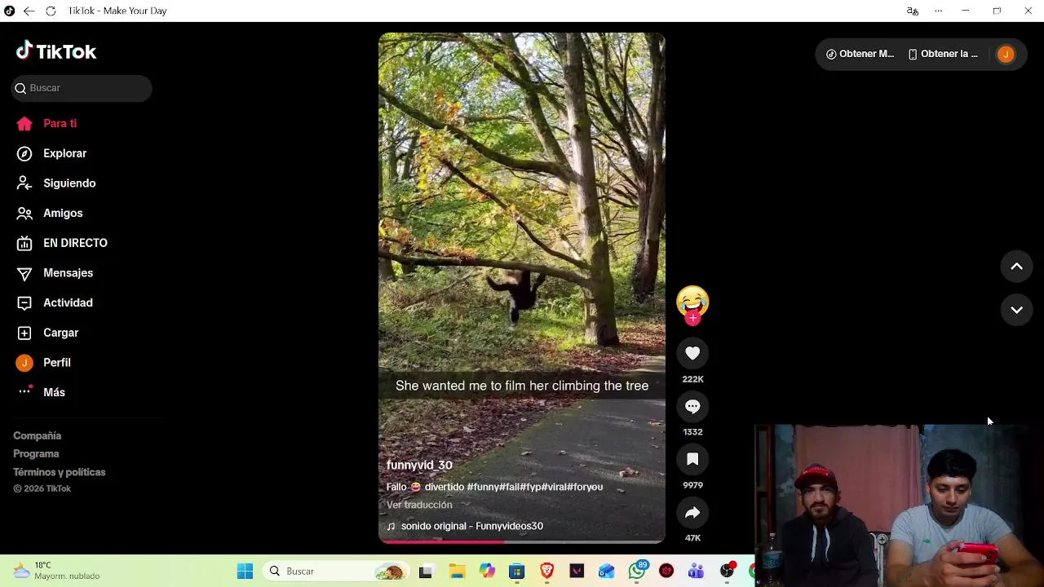
Task: Click the TikTok logo
Action: (x=55, y=51)
